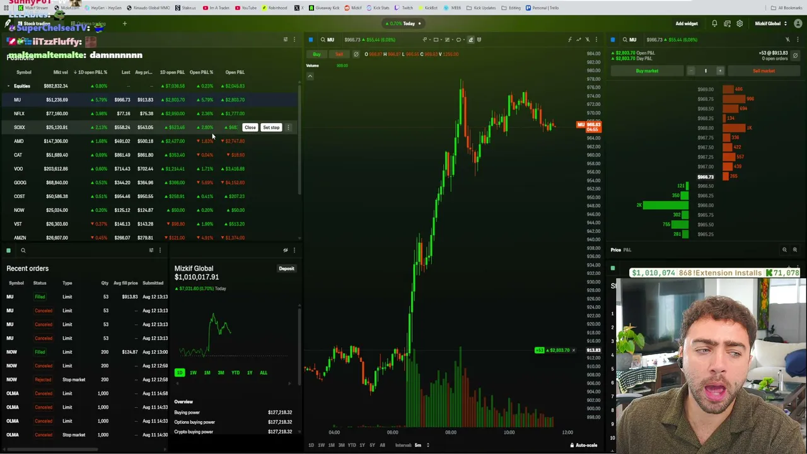Open recent orders filter settings icon
This screenshot has width=807, height=454.
pos(151,250)
